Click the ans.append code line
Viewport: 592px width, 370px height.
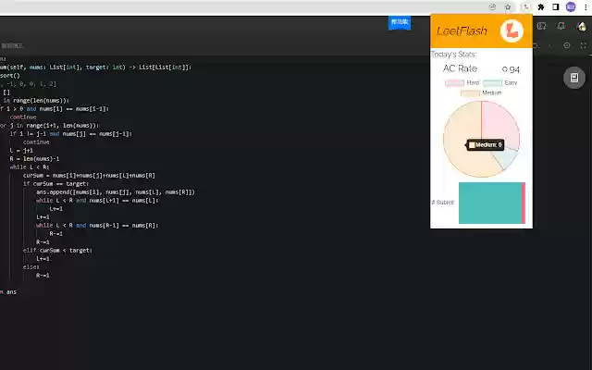[x=116, y=191]
